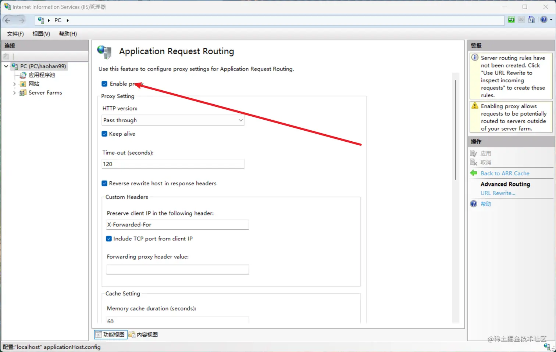This screenshot has height=352, width=556.
Task: Select 应用程序池 in the connections tree
Action: coord(42,75)
